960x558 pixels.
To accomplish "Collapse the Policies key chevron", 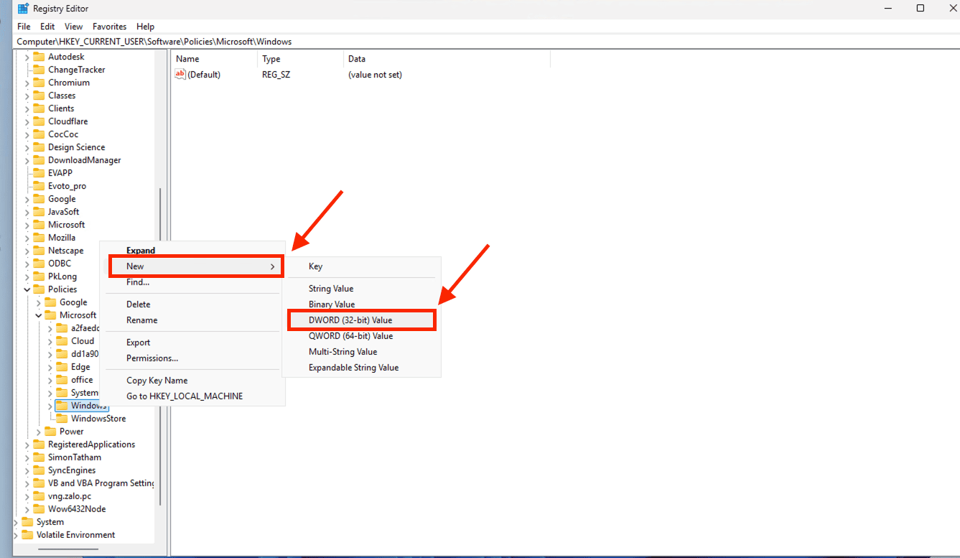I will click(27, 289).
